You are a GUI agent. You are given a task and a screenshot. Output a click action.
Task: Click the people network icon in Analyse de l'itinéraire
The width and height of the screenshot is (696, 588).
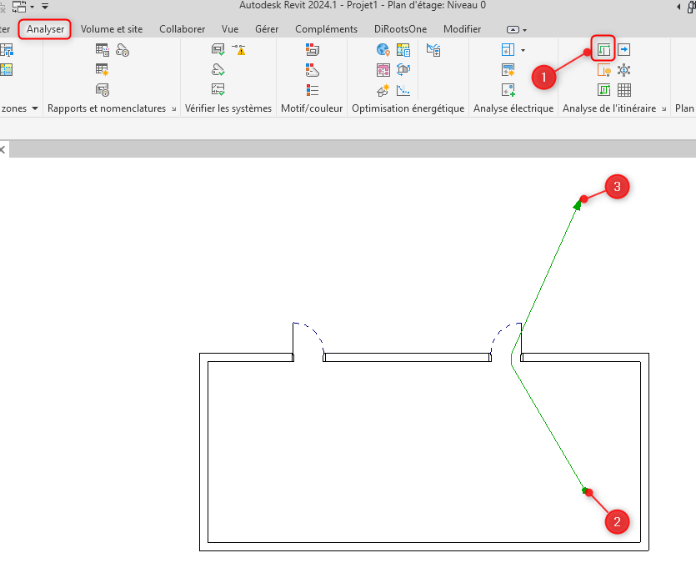coord(623,70)
